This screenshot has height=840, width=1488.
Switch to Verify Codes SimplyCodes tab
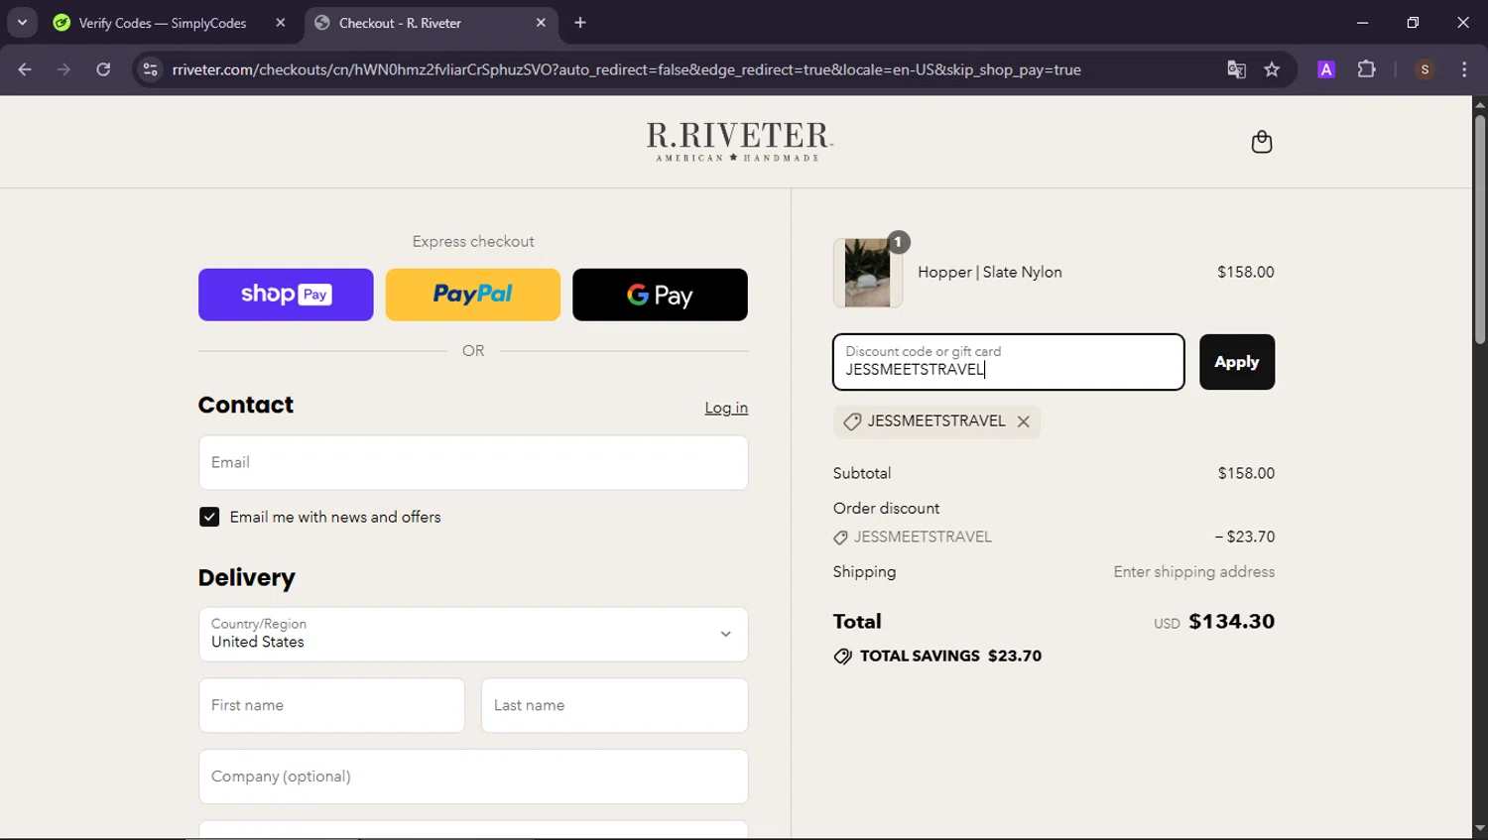pyautogui.click(x=162, y=23)
